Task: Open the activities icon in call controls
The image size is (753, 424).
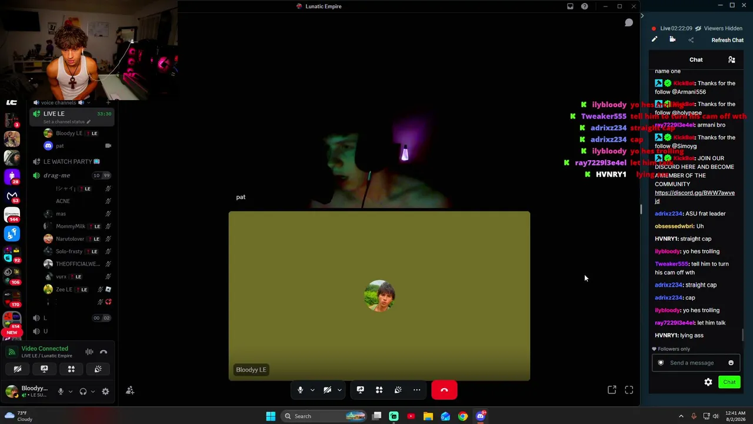Action: pyautogui.click(x=379, y=390)
